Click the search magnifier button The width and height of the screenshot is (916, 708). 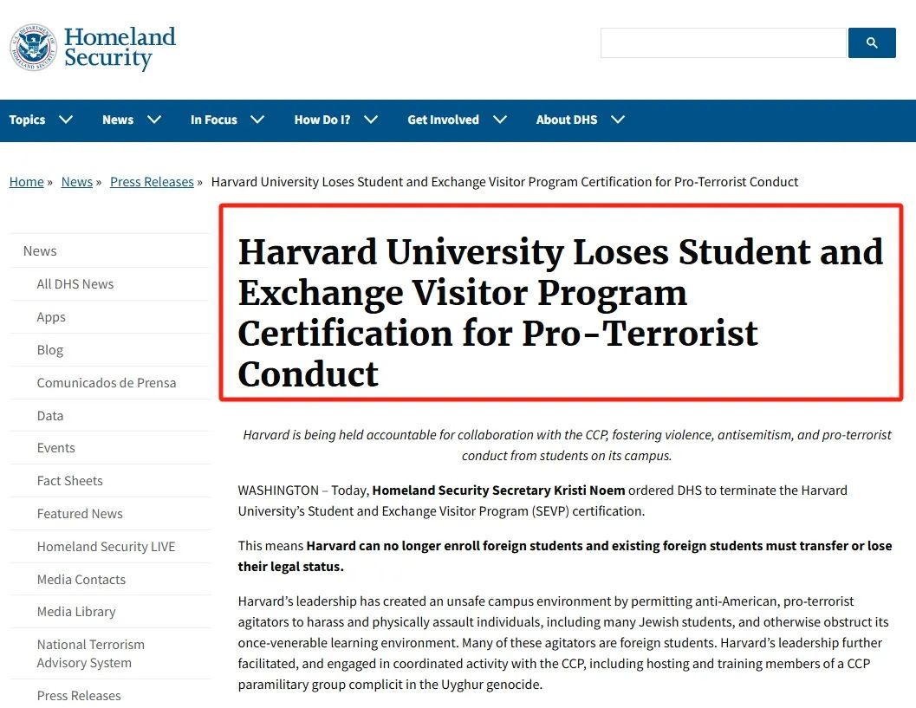(872, 42)
